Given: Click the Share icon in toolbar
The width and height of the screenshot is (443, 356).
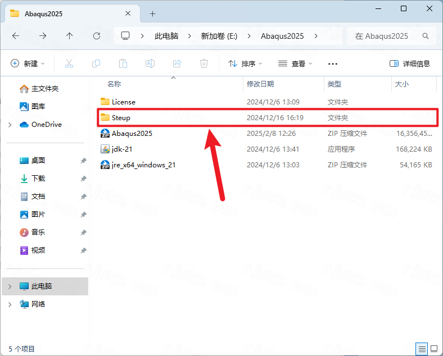Looking at the screenshot, I should pyautogui.click(x=177, y=63).
